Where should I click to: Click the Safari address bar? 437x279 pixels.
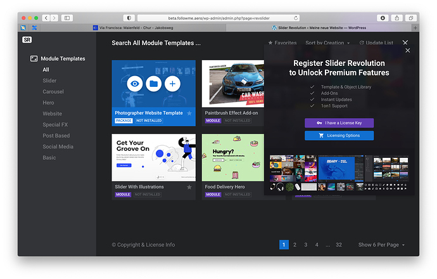(x=218, y=18)
